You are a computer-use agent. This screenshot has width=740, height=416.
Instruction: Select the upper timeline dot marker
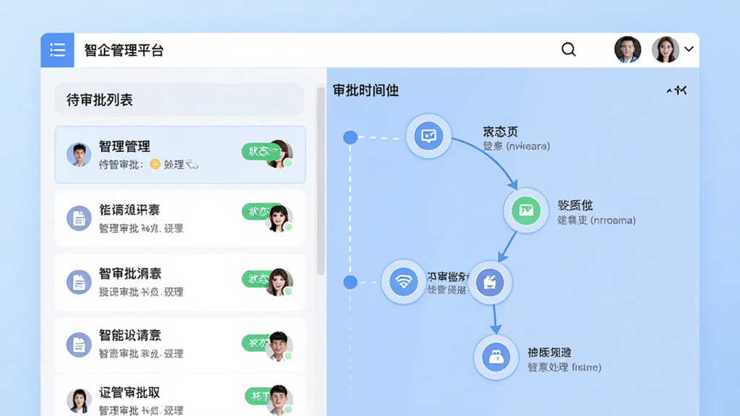(350, 137)
